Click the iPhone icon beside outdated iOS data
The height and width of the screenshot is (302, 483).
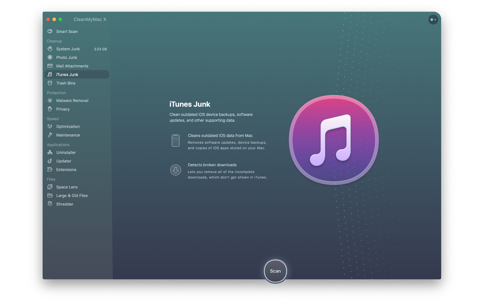click(176, 141)
